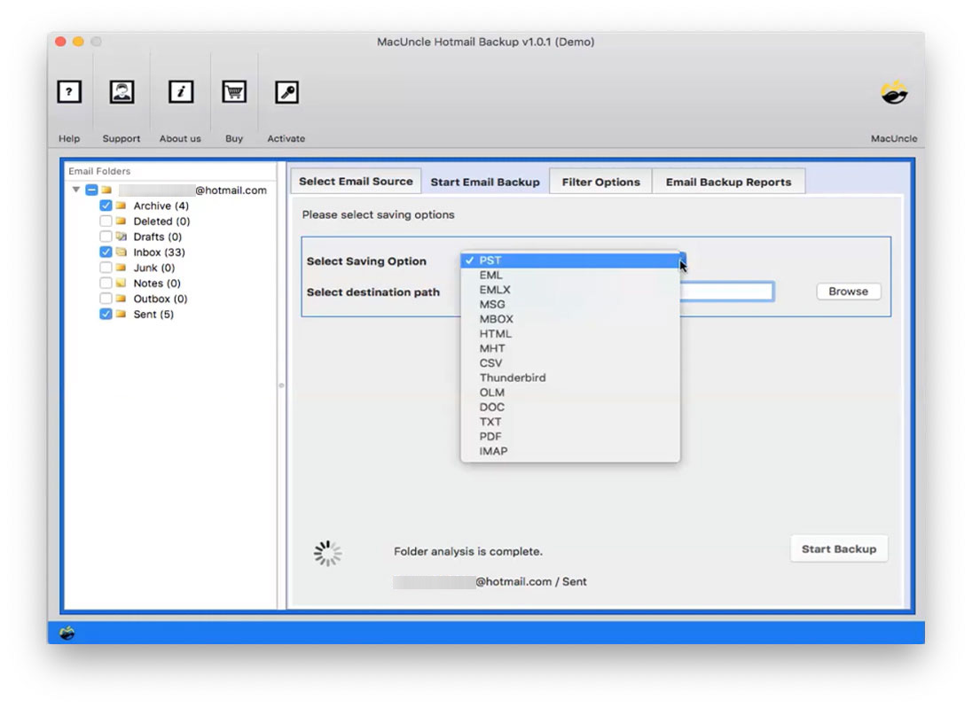Check the Junk folder for backup
Image resolution: width=972 pixels, height=708 pixels.
pos(106,267)
